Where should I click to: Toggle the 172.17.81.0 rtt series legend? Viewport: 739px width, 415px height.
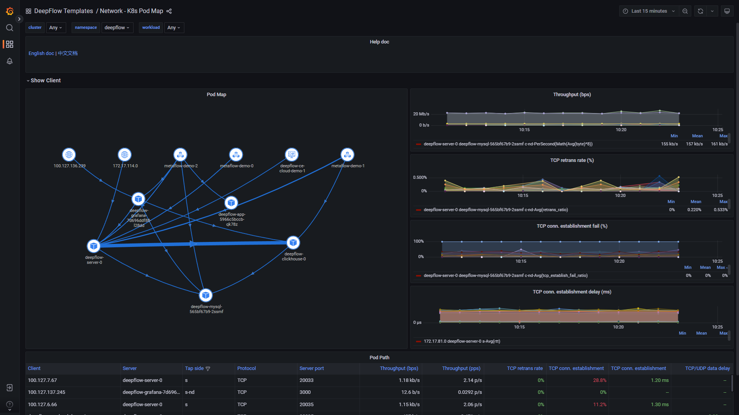[x=461, y=341]
